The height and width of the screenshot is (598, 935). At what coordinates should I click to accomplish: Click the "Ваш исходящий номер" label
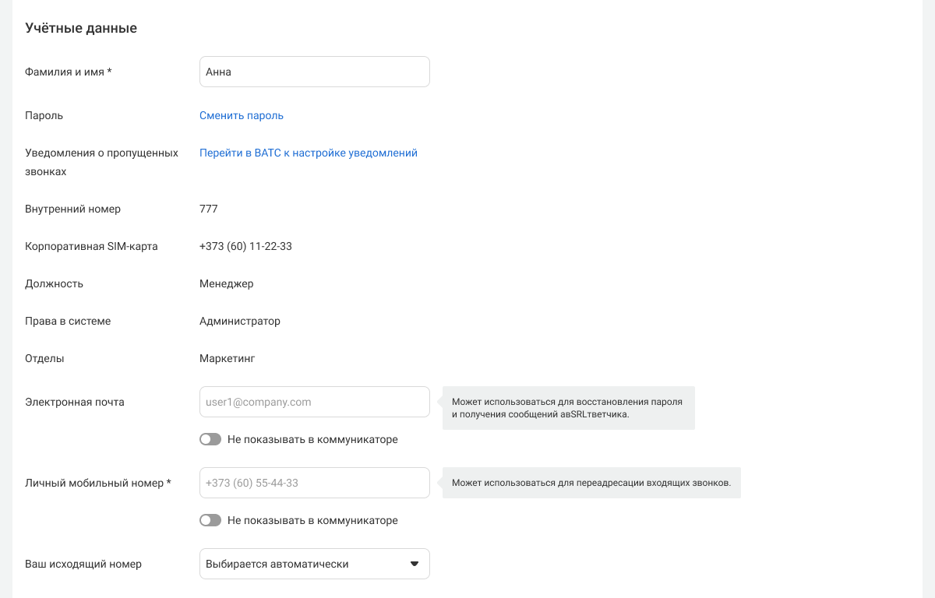(83, 564)
